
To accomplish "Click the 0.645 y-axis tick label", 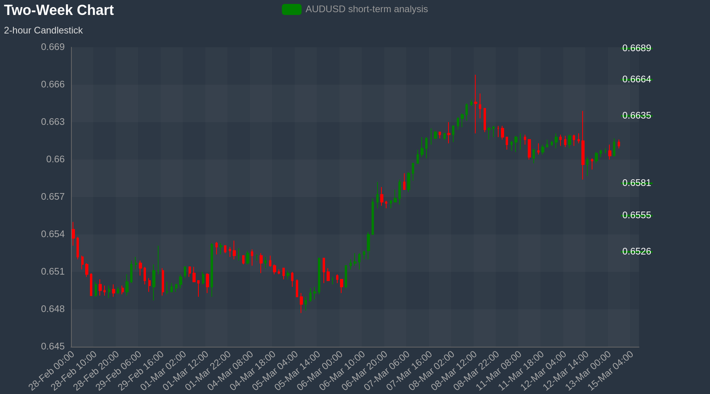I will click(x=53, y=347).
